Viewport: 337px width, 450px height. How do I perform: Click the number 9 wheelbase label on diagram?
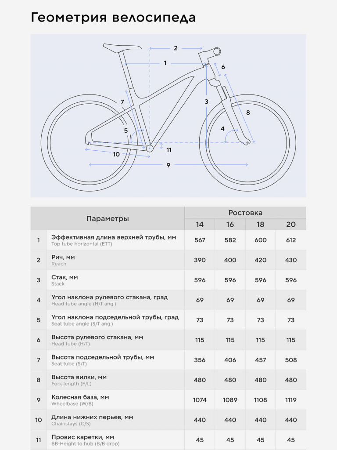[168, 165]
